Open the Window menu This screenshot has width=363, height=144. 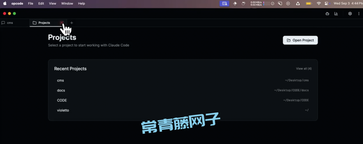pos(67,3)
